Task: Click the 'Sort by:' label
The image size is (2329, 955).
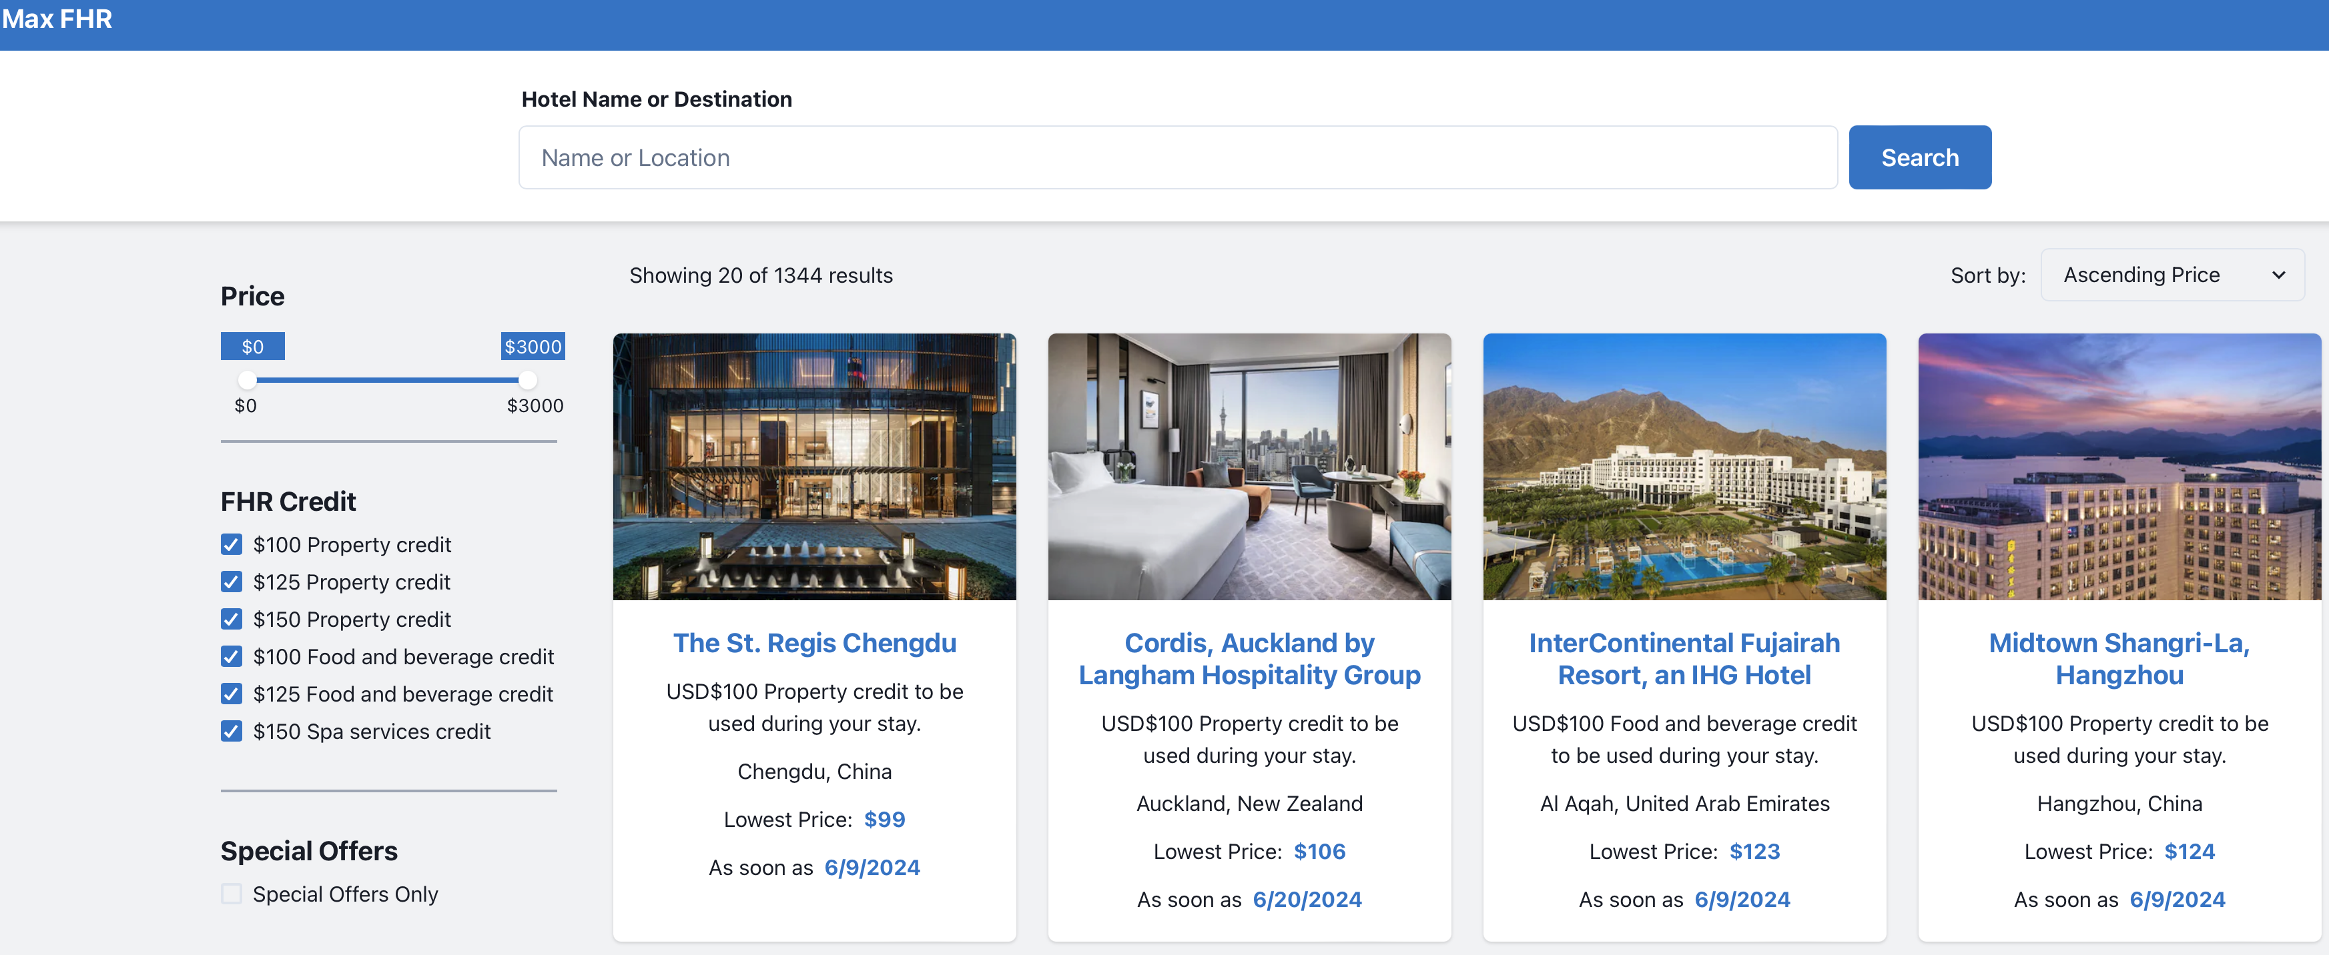Action: [1987, 275]
